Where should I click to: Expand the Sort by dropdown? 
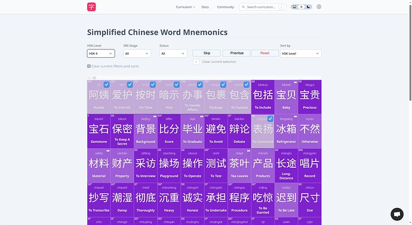point(300,54)
